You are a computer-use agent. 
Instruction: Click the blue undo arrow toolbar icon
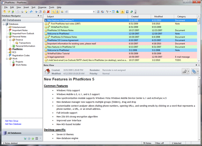point(31,12)
